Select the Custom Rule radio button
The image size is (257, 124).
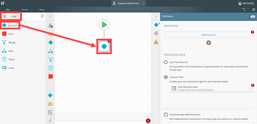click(166, 77)
